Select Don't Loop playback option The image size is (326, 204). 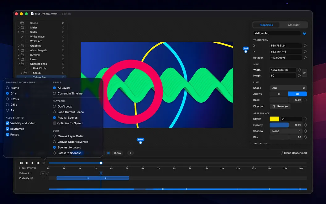coord(54,106)
